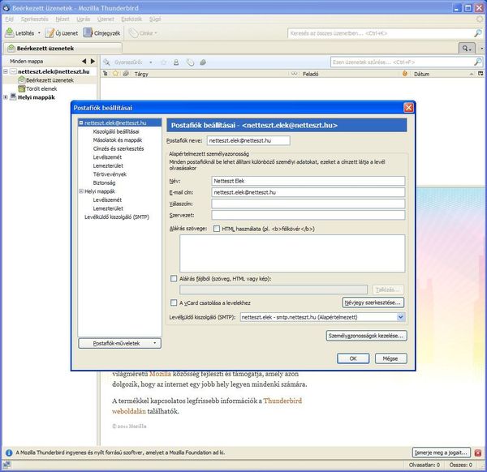The height and width of the screenshot is (472, 487).
Task: Click the Letöltés get mail icon
Action: tap(11, 33)
